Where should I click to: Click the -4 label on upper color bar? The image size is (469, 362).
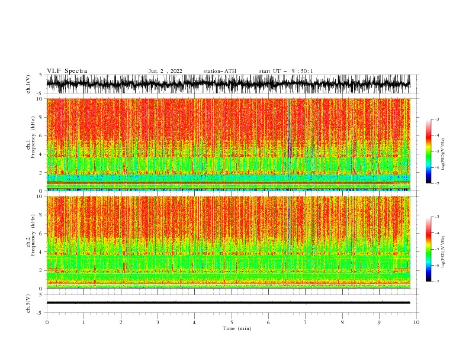(437, 135)
